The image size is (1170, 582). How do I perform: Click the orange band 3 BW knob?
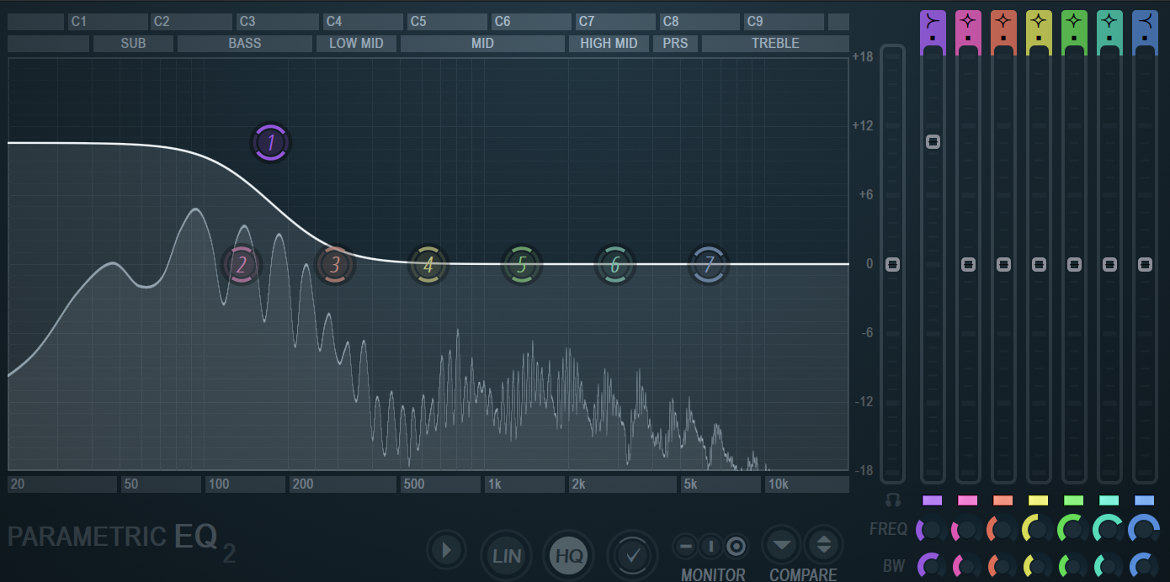1002,565
